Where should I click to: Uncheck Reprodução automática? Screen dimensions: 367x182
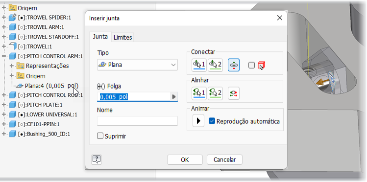212,121
